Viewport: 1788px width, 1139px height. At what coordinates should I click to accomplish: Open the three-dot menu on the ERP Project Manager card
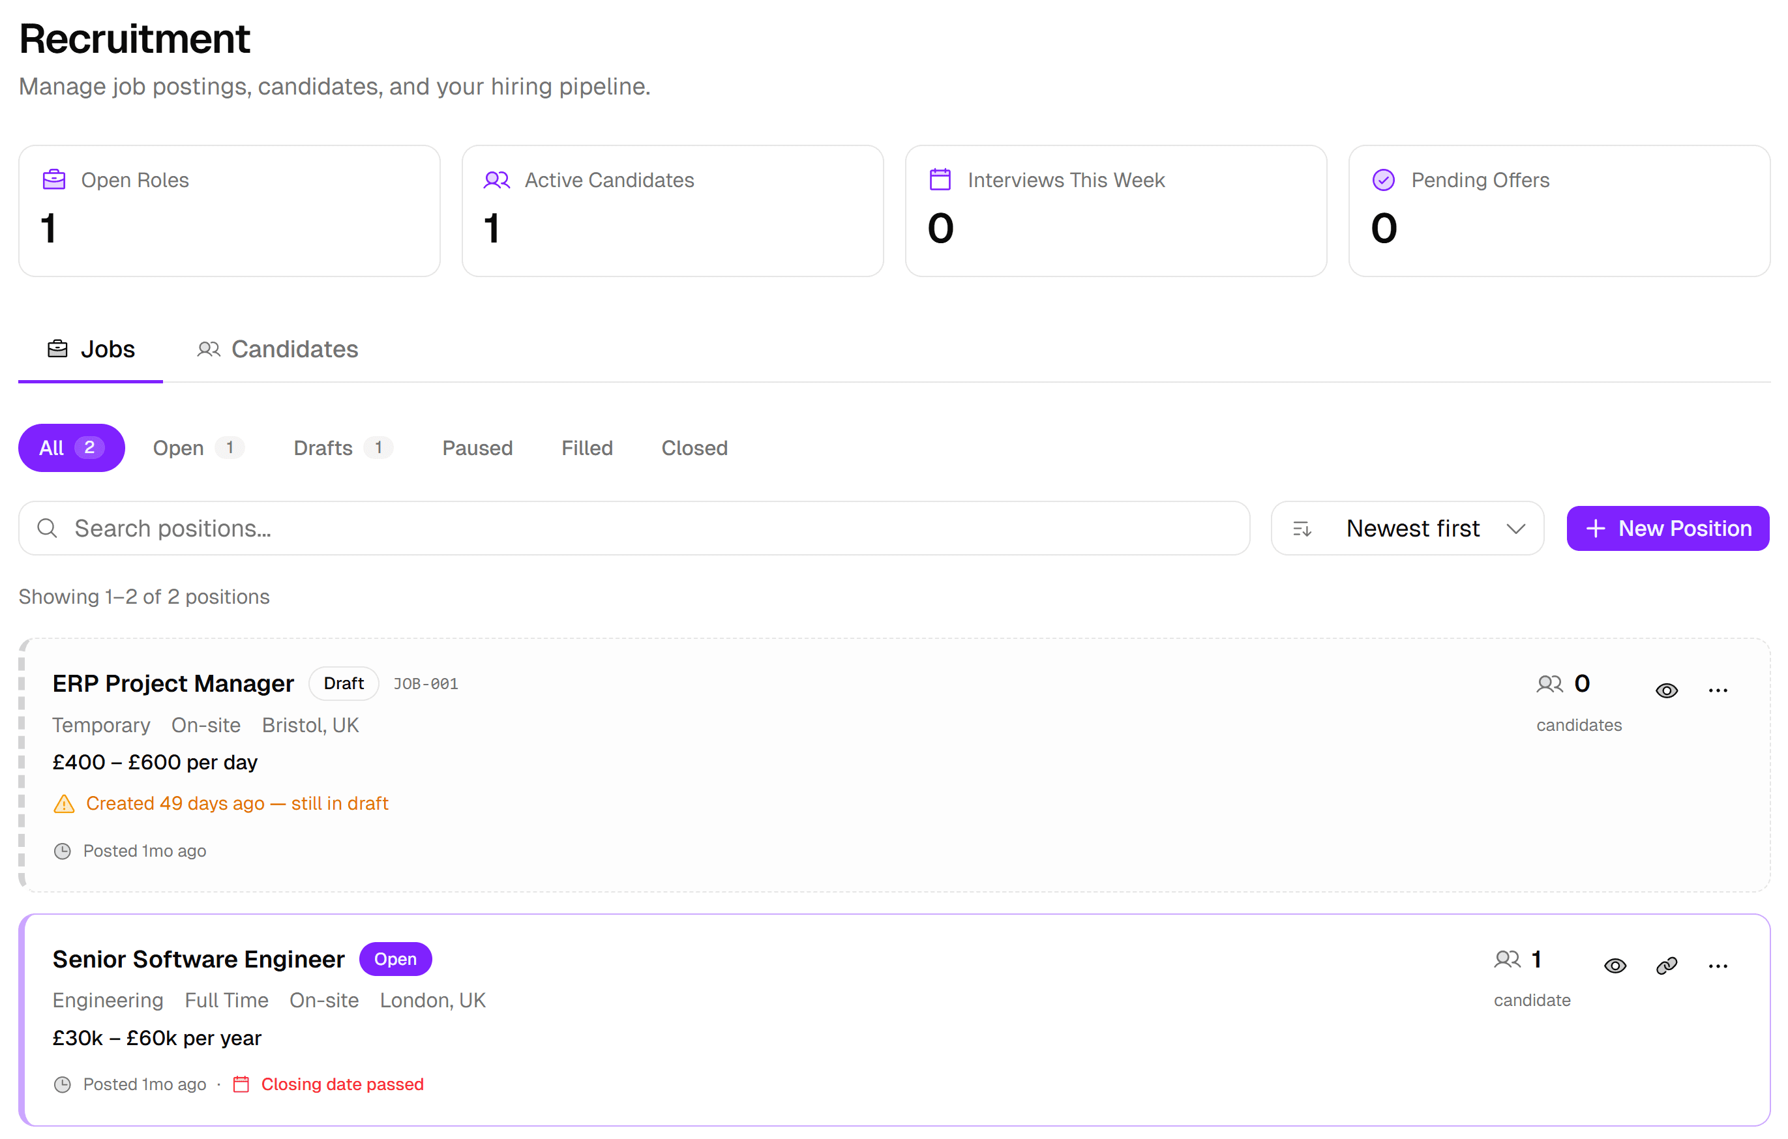[1718, 689]
